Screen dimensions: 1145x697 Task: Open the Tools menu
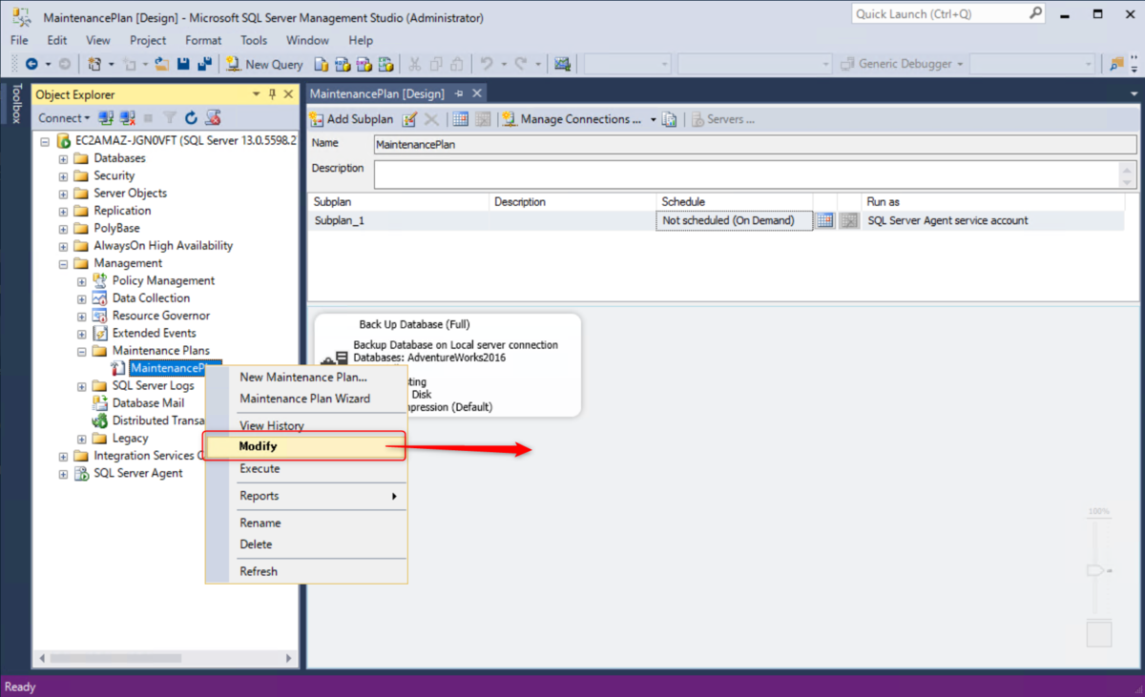point(254,40)
